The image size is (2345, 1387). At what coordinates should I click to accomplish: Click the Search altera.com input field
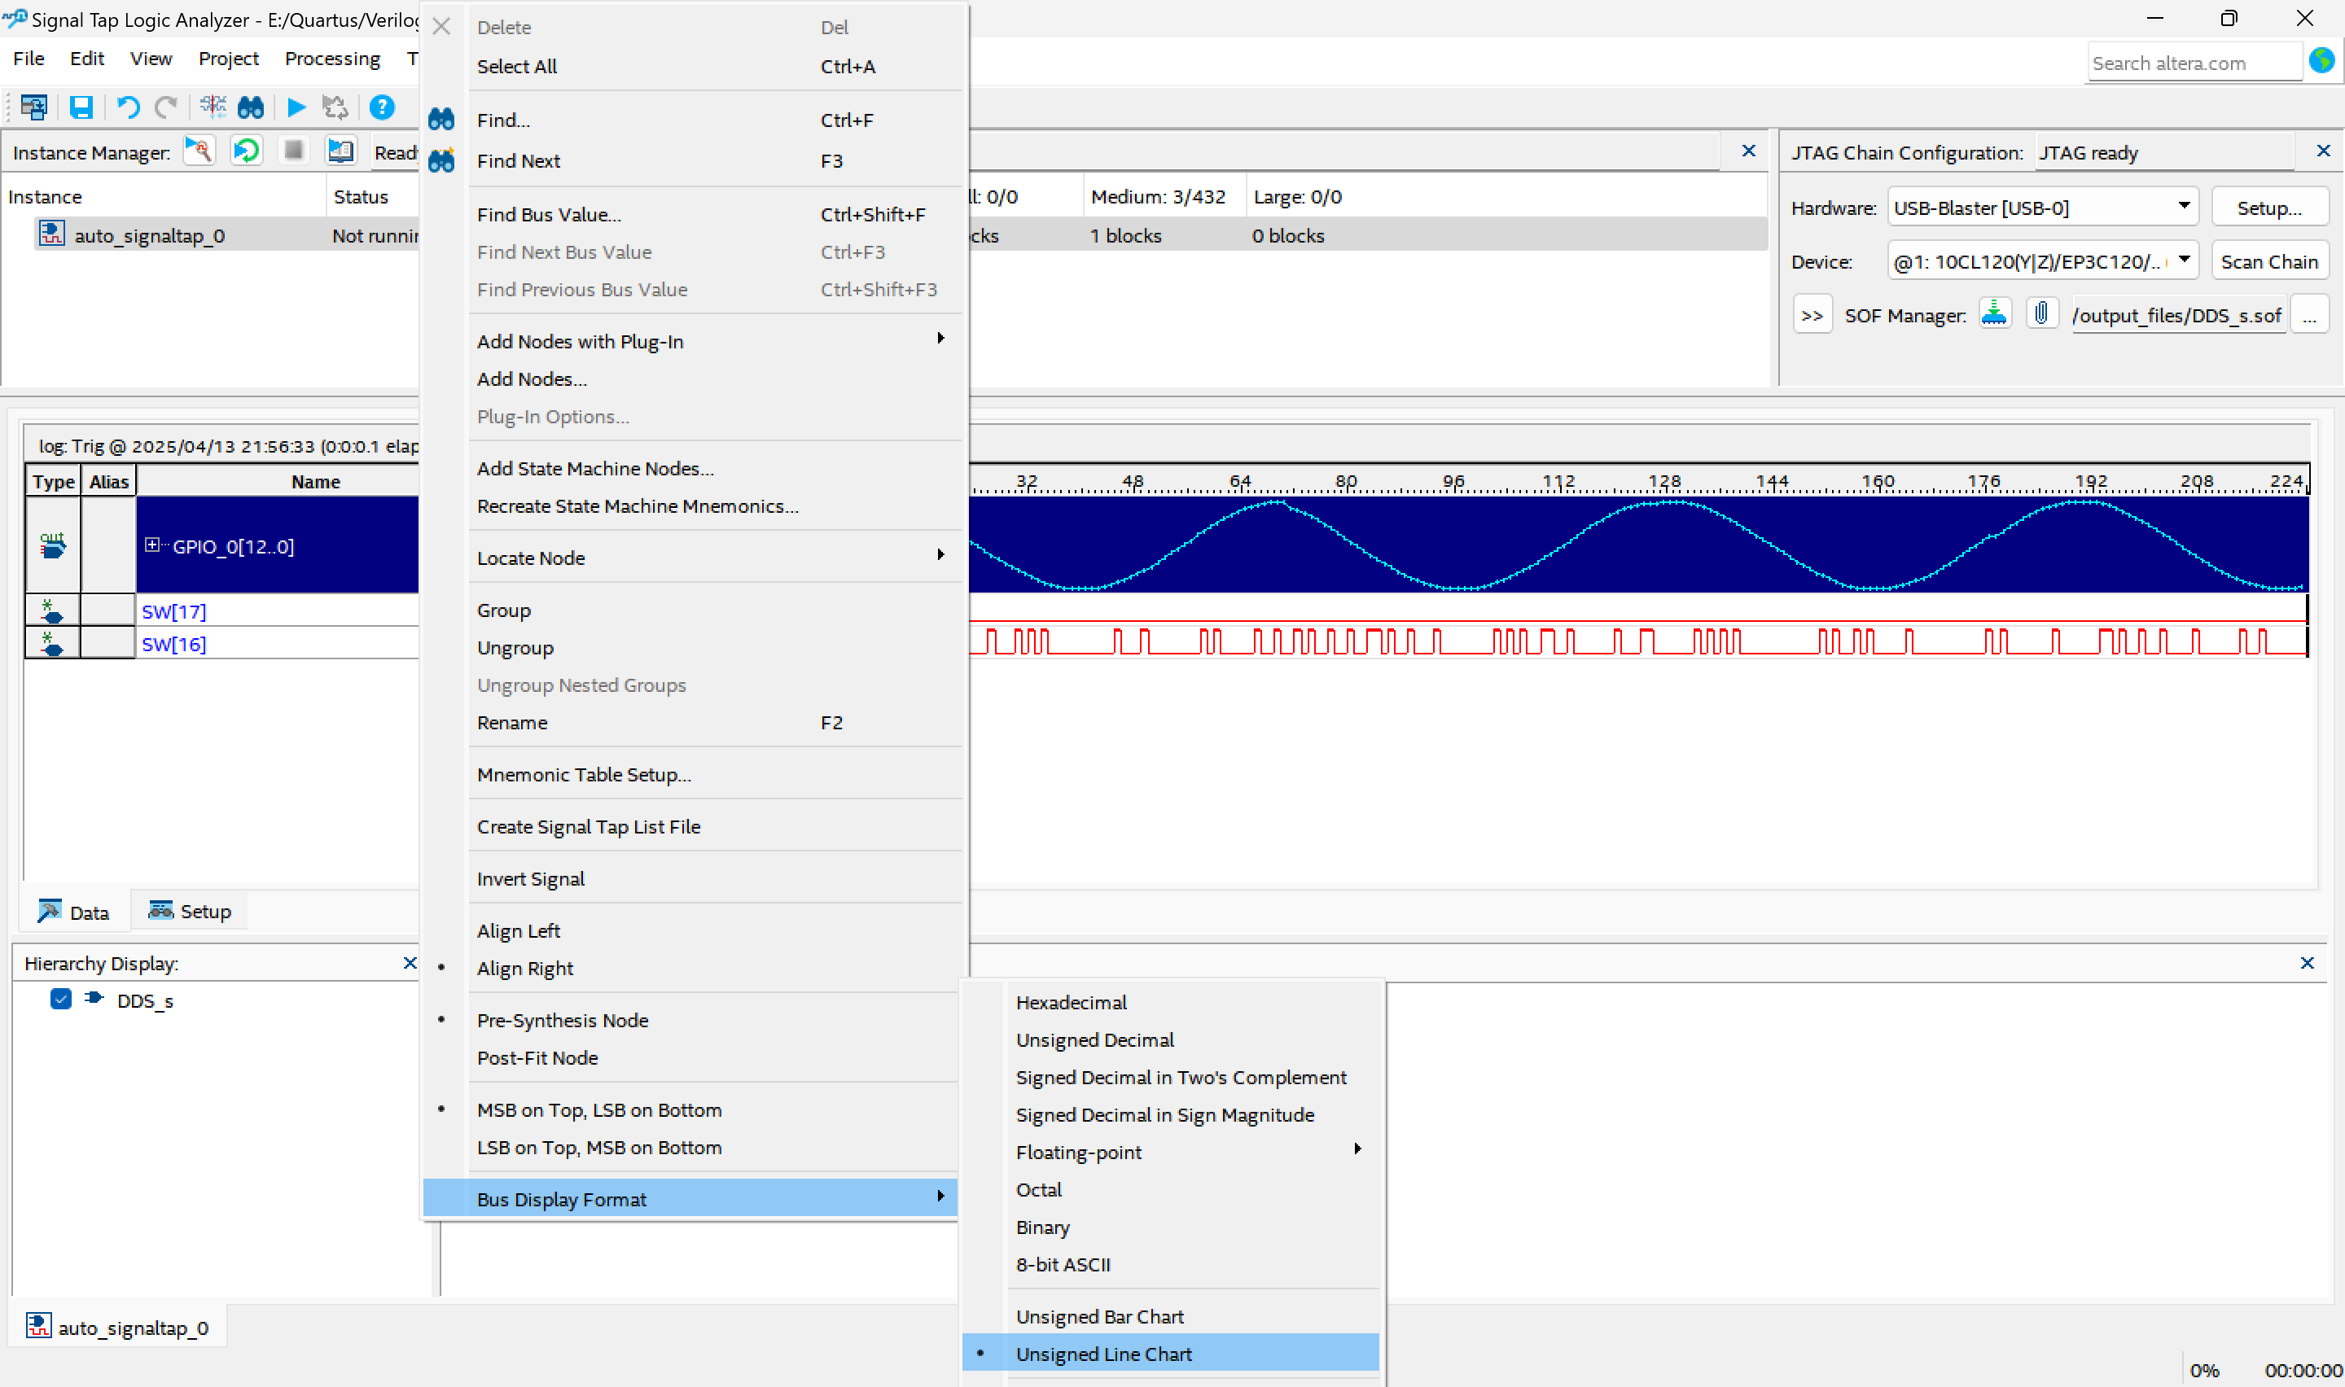point(2193,63)
